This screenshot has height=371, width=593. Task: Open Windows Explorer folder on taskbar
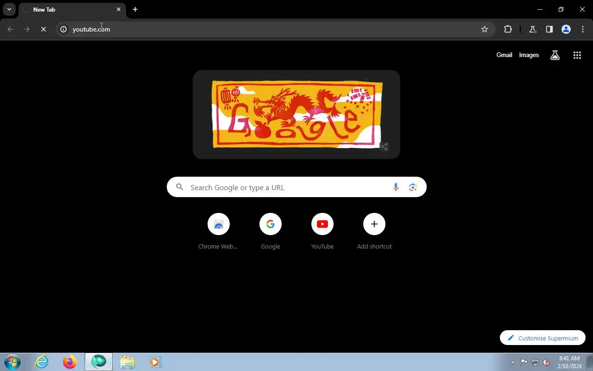[127, 362]
